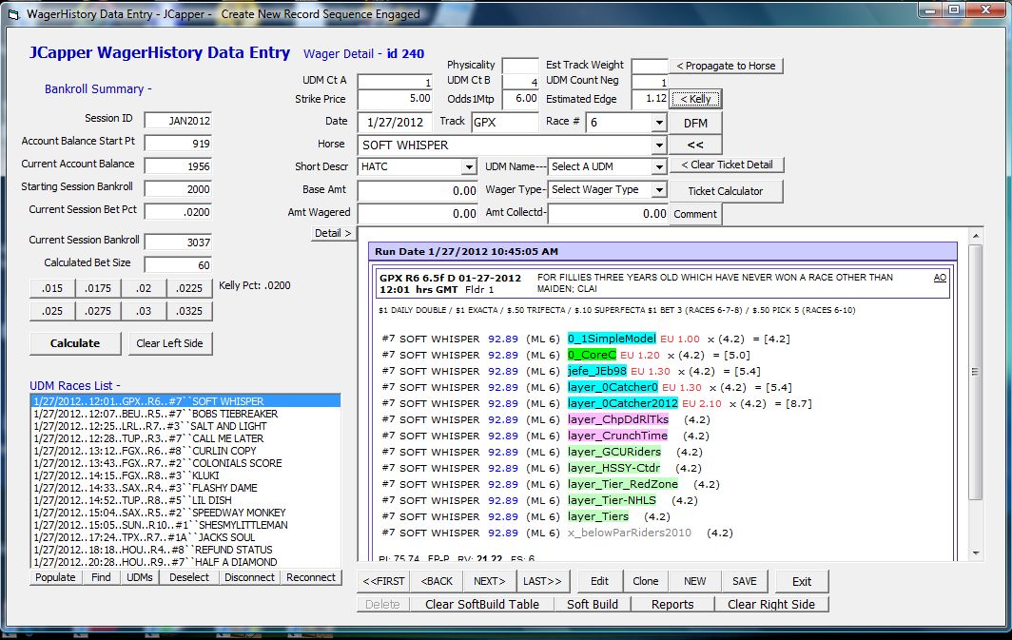Select KLUKI race row in list

185,475
